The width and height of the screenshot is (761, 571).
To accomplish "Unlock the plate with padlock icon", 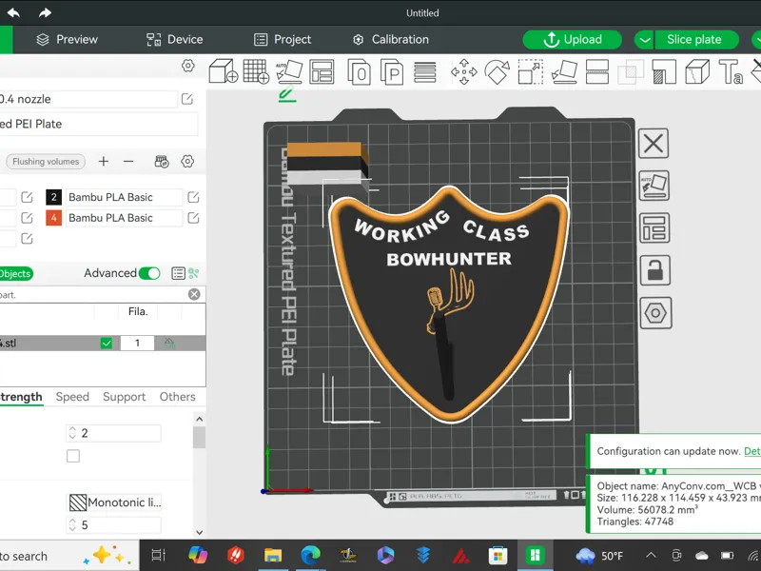I will 654,270.
